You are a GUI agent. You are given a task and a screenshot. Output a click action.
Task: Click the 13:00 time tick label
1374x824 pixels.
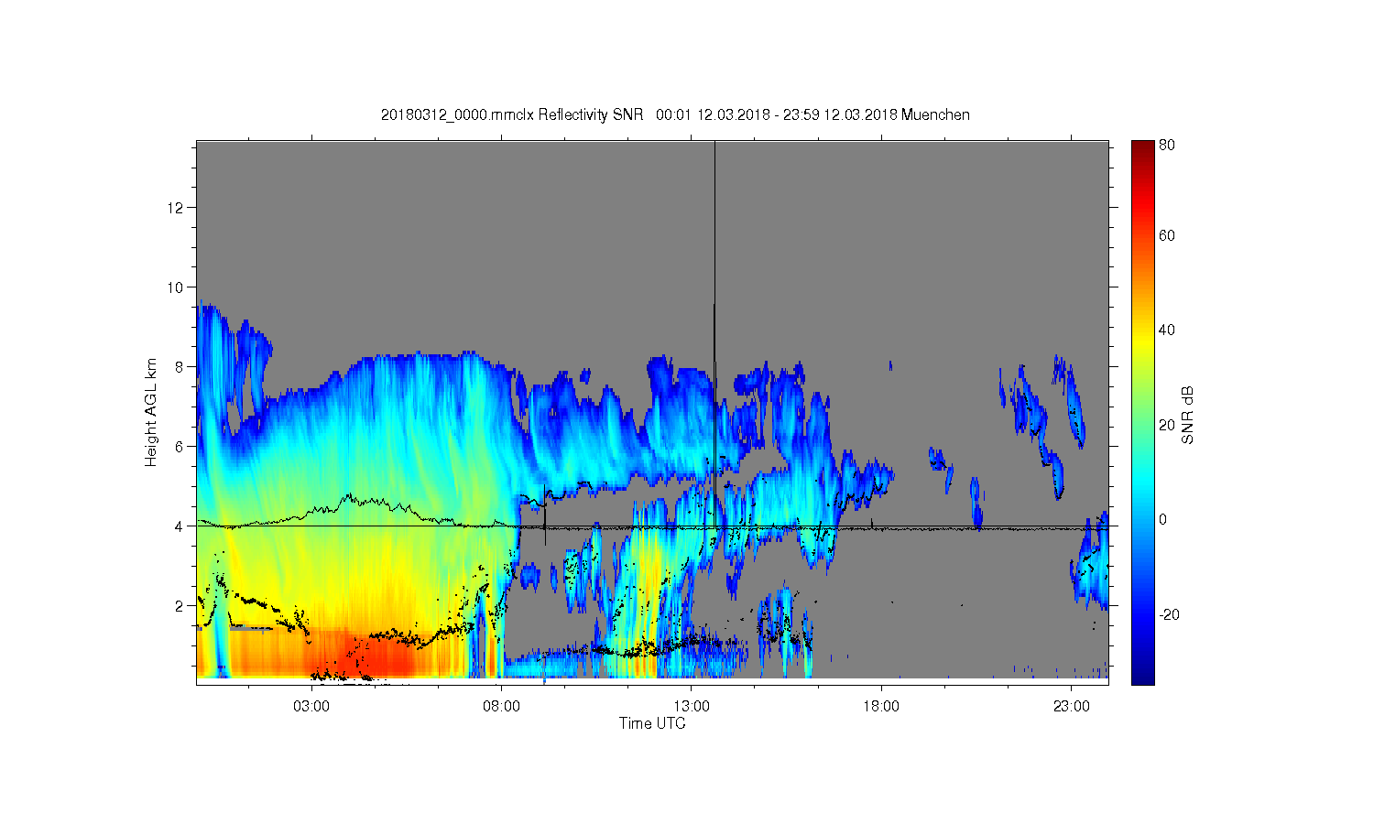[692, 707]
